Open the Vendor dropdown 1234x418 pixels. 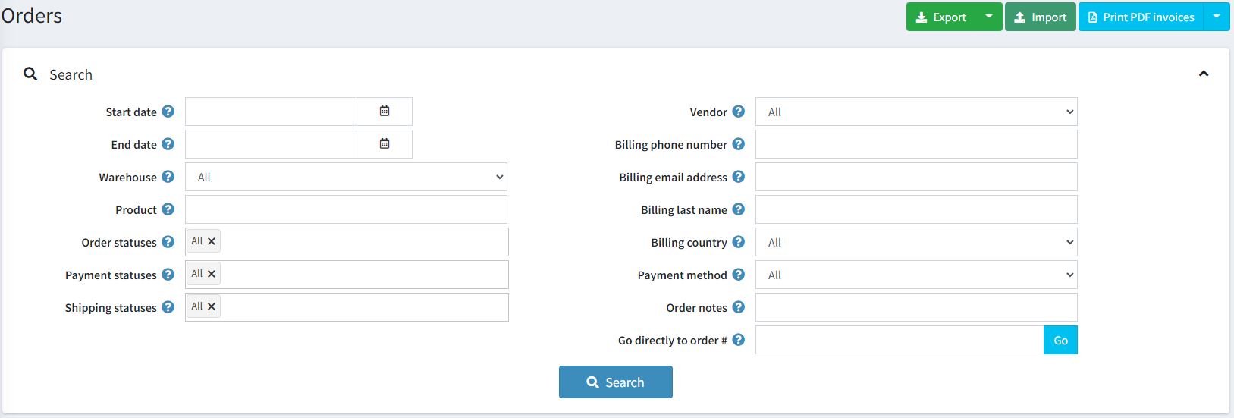click(916, 112)
